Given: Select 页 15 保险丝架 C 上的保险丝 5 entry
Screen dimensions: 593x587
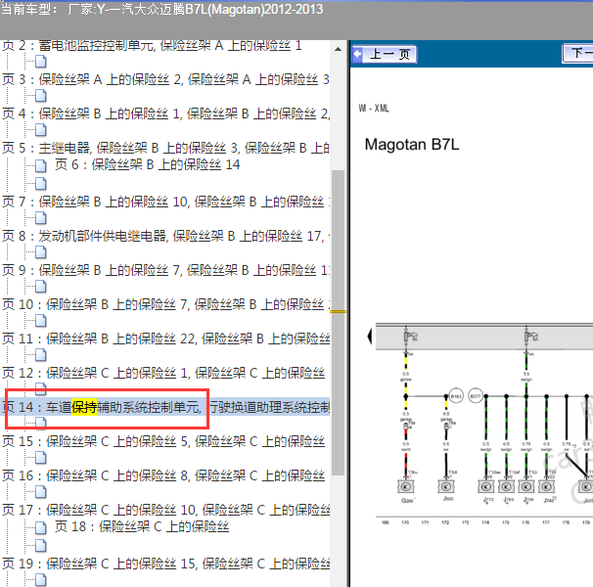Looking at the screenshot, I should (163, 441).
